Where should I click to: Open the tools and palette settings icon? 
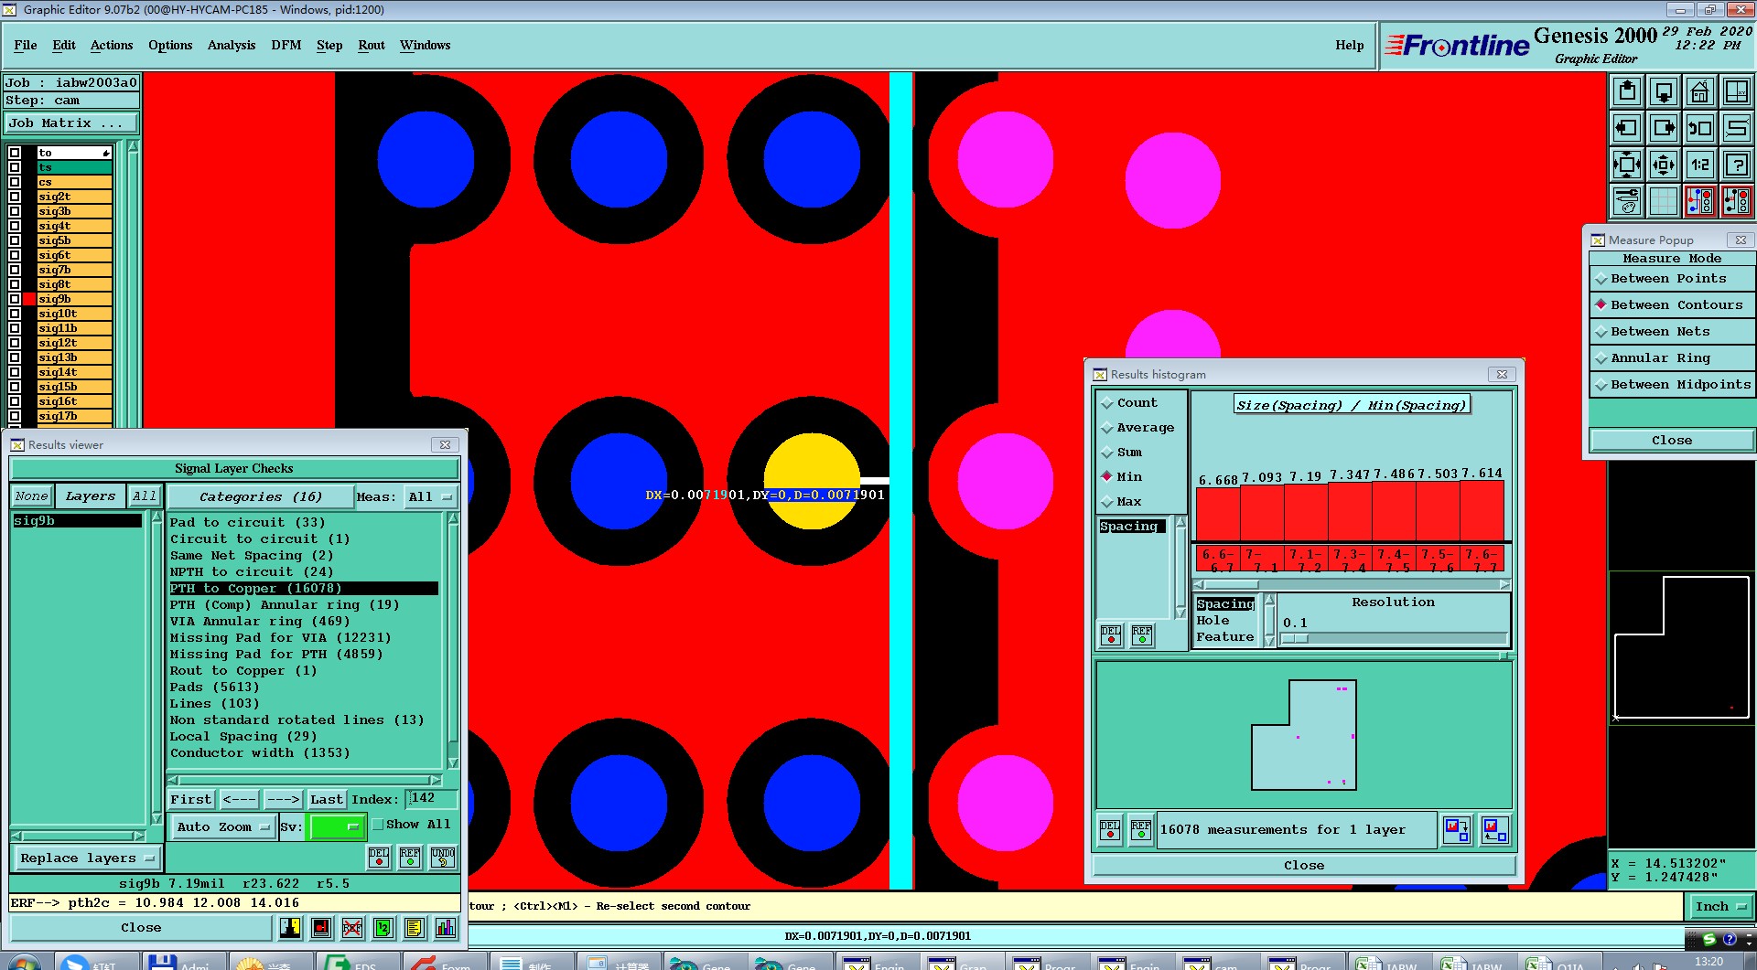1627,201
